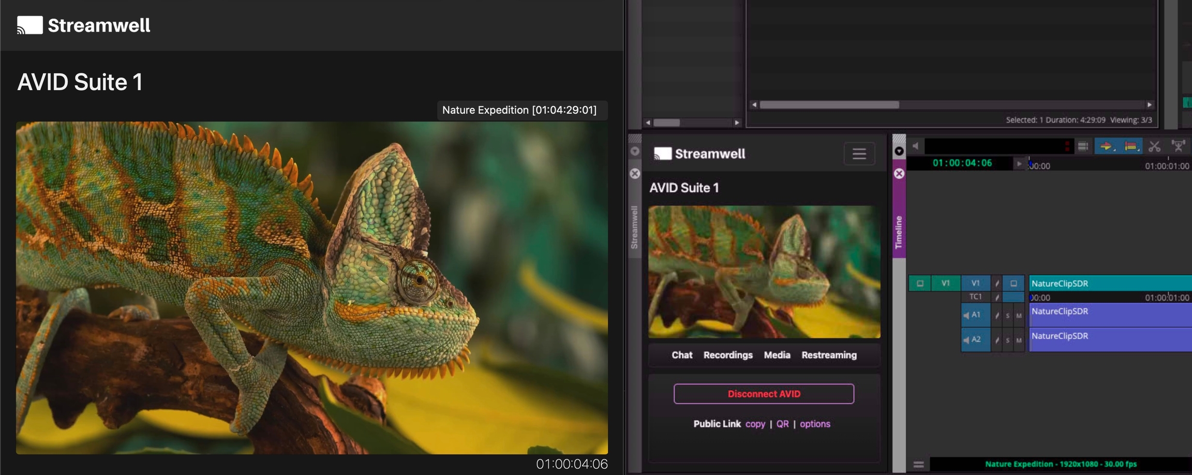Click the weightlifter icon in the timeline toolbar

click(x=1178, y=146)
